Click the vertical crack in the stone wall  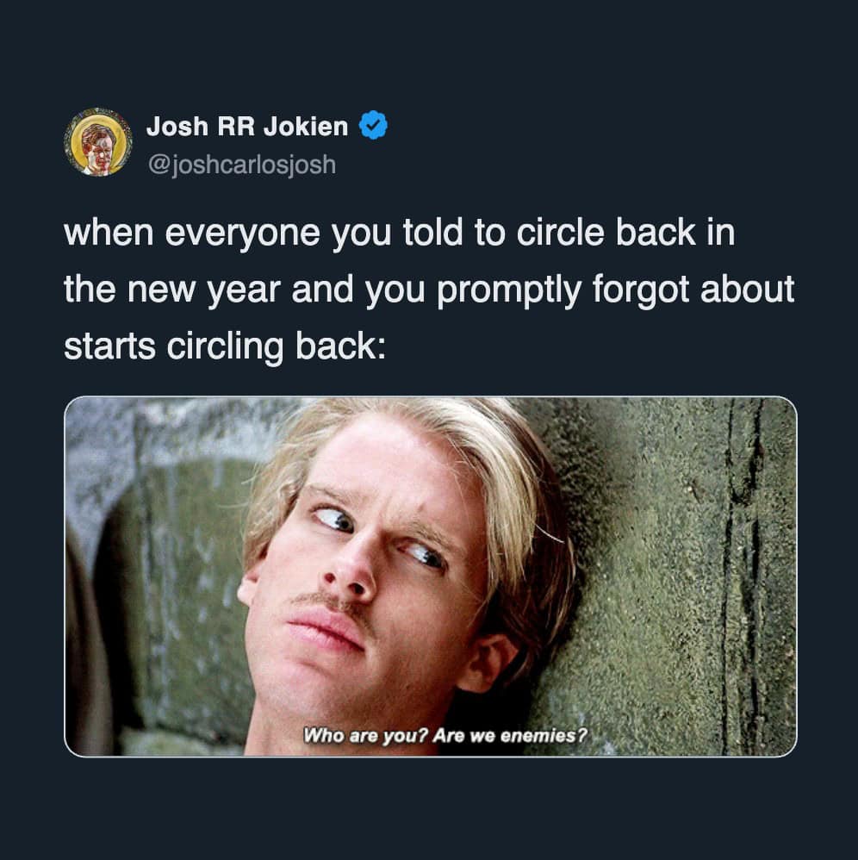tap(743, 576)
